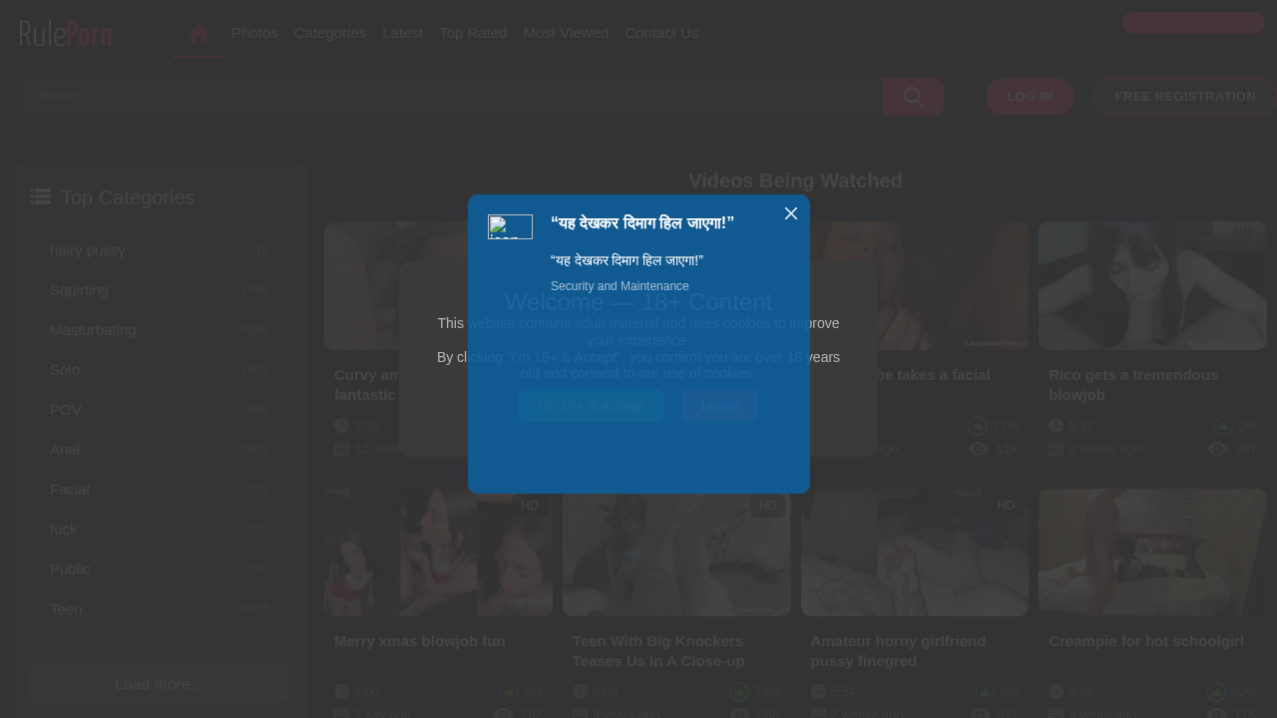Go to the Home icon in navigation
The height and width of the screenshot is (718, 1277).
click(199, 33)
